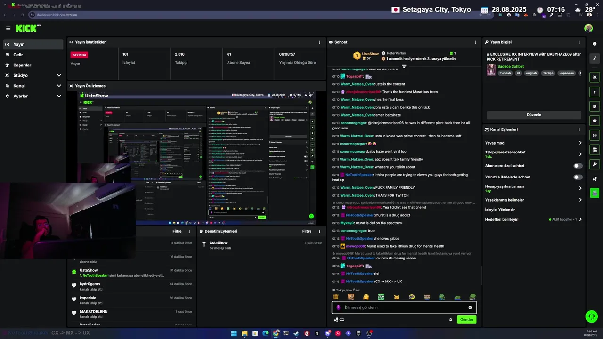Toggle the stream preview panel icon
603x339 pixels.
coord(595,77)
